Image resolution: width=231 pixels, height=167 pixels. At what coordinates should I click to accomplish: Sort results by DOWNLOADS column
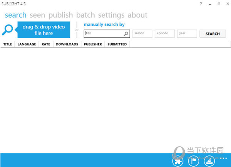pos(67,44)
